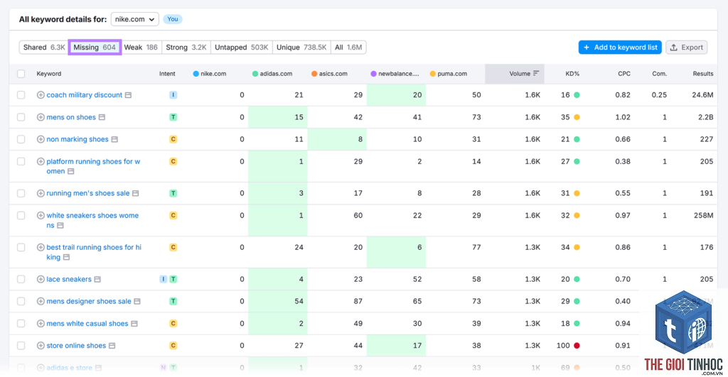
Task: Click plus icon next to white sneakers shoes womens
Action: [41, 216]
